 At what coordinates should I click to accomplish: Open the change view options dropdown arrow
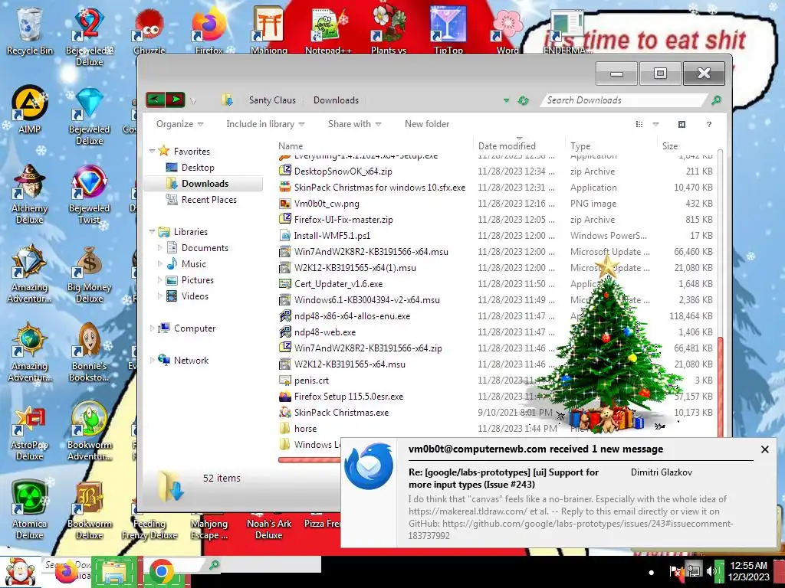[x=656, y=124]
